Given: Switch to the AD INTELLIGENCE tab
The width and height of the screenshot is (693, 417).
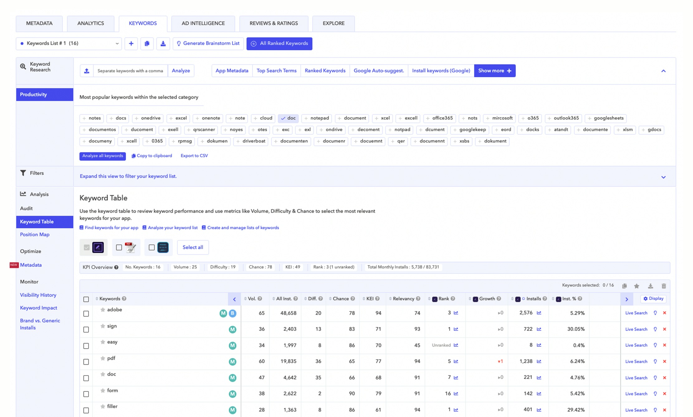Looking at the screenshot, I should pyautogui.click(x=203, y=23).
